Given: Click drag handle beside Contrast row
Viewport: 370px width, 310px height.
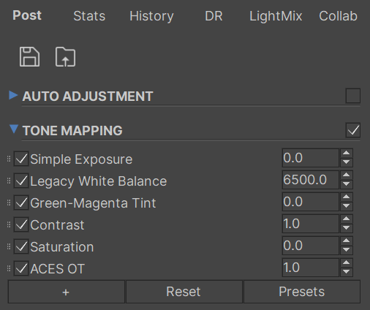Looking at the screenshot, I should click(9, 224).
